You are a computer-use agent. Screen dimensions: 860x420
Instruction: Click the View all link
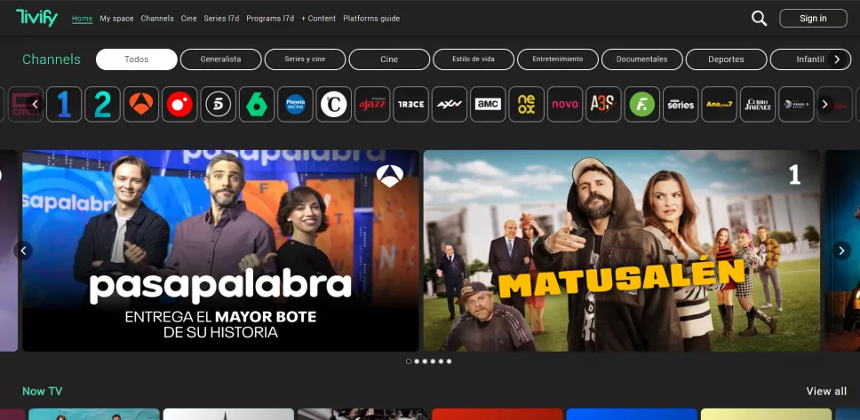coord(825,392)
